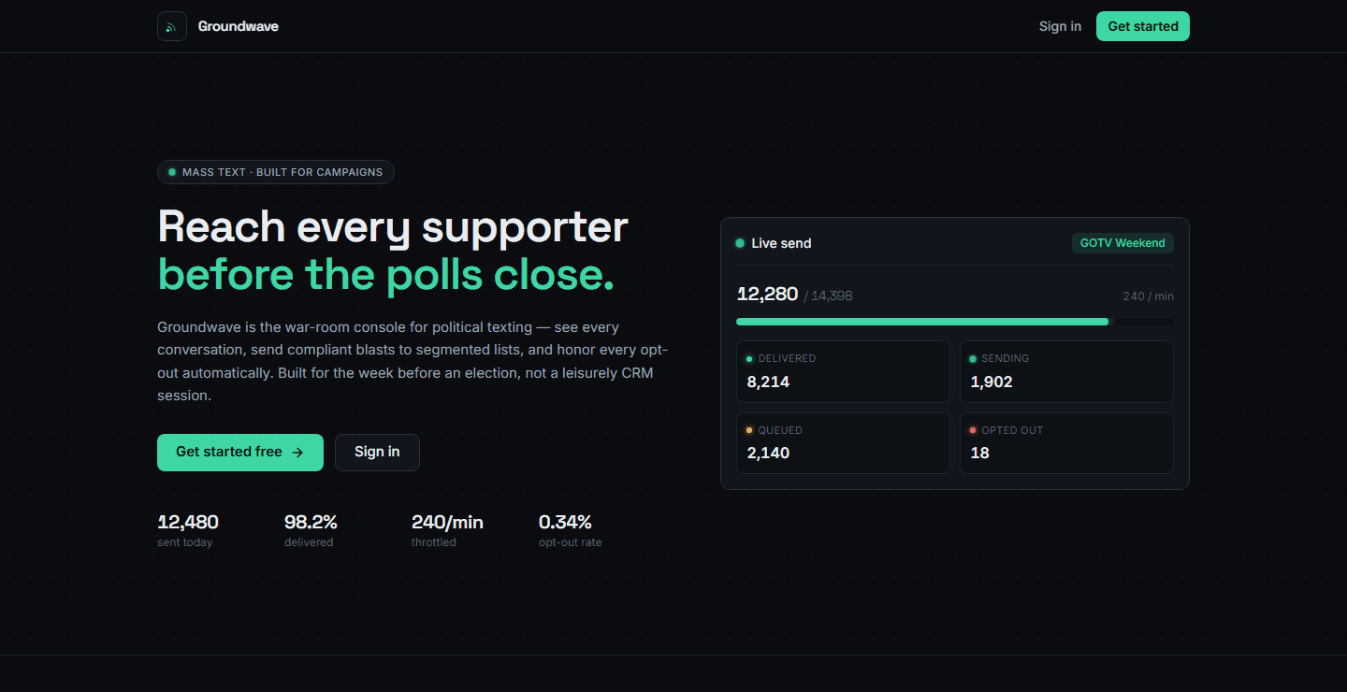Click the 12,280 sent count
Image resolution: width=1347 pixels, height=692 pixels.
(x=768, y=295)
